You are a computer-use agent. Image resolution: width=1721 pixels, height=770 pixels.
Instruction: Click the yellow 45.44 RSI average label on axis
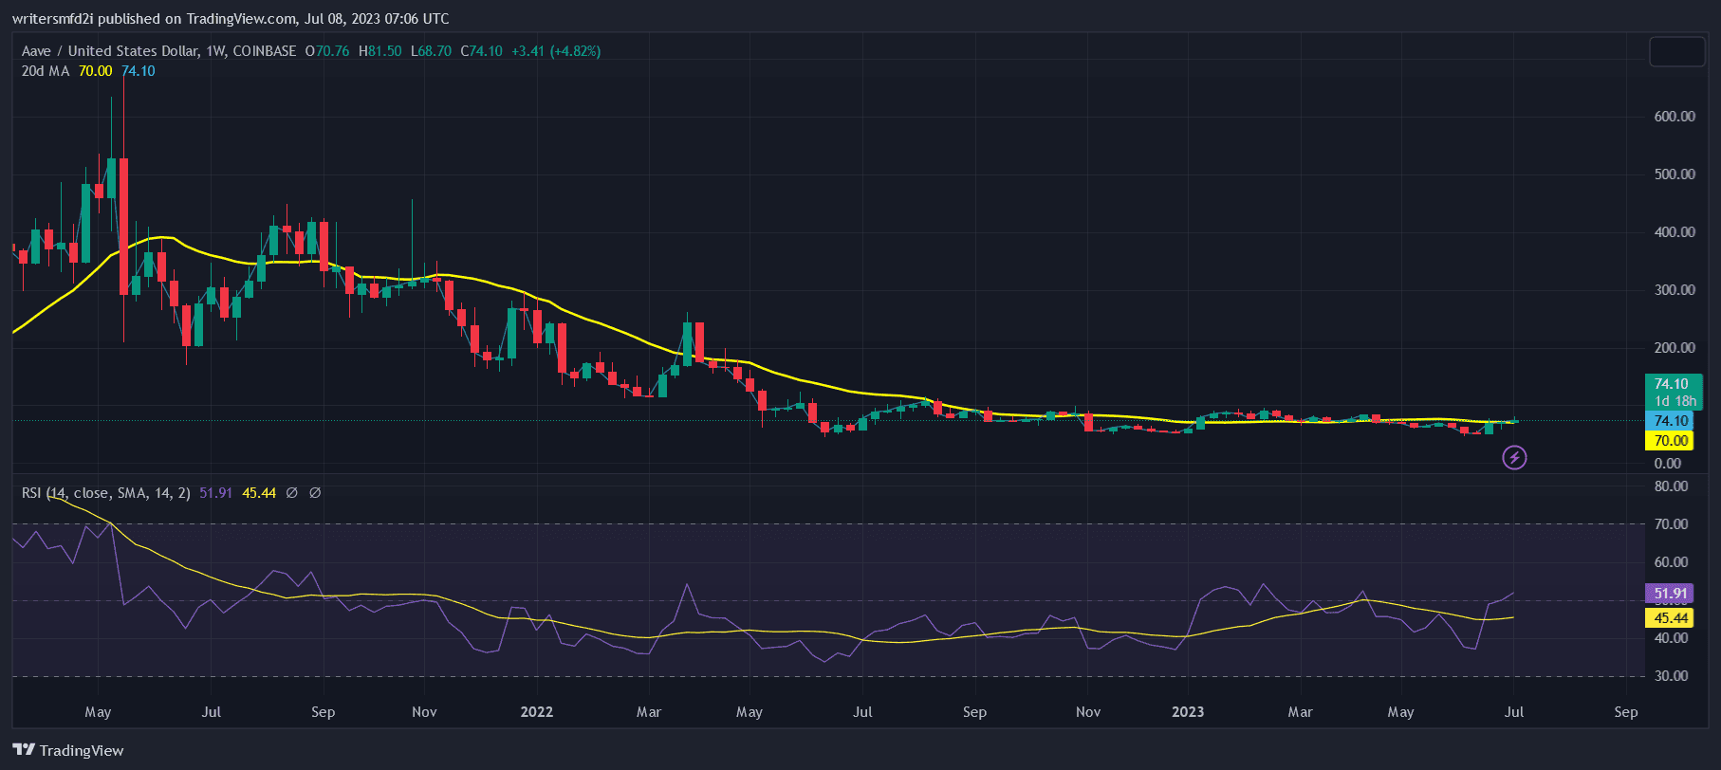[x=1671, y=618]
